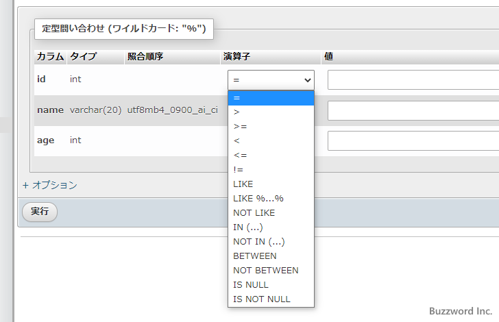Click the 照合順序 column header
499x322 pixels.
(x=172, y=57)
